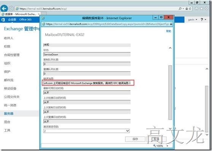This screenshot has width=212, height=151.
Task: Click the ServiceDown status field
Action: coord(87,54)
